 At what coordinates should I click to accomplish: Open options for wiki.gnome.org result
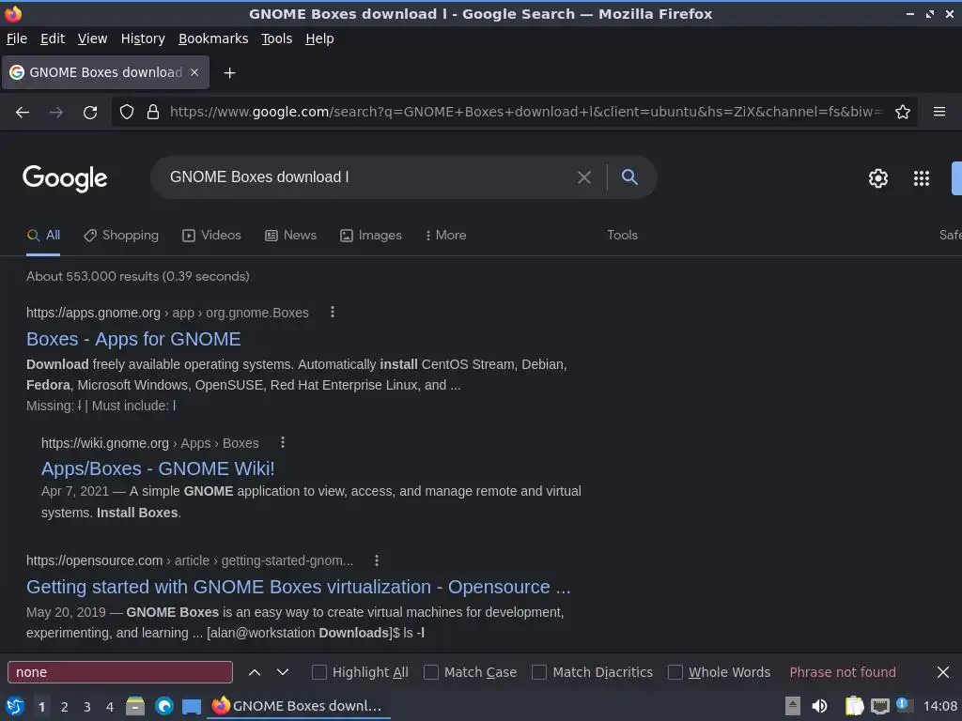point(282,442)
